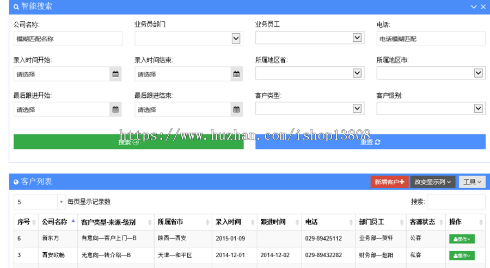Click the red 新增客户 button
The width and height of the screenshot is (490, 268).
(x=389, y=182)
